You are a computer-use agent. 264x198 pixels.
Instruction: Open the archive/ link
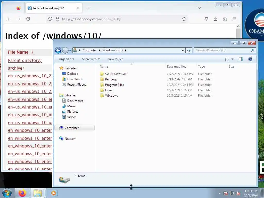click(x=16, y=68)
